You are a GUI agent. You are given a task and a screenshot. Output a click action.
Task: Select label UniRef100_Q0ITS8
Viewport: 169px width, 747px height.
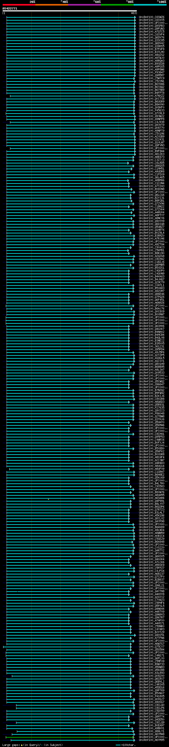click(x=151, y=99)
